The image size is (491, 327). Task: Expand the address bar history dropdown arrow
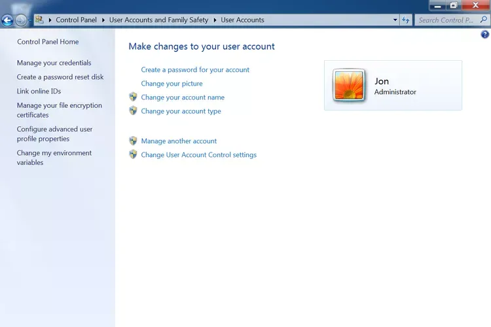(x=395, y=20)
